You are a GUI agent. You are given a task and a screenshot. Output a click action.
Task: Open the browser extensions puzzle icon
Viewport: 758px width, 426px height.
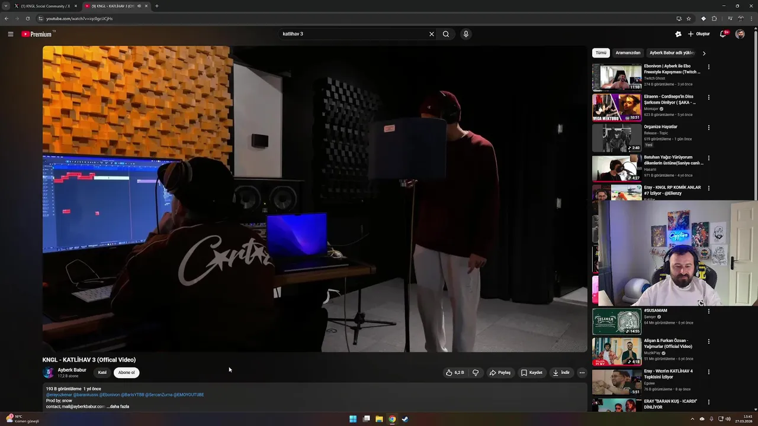coord(714,18)
